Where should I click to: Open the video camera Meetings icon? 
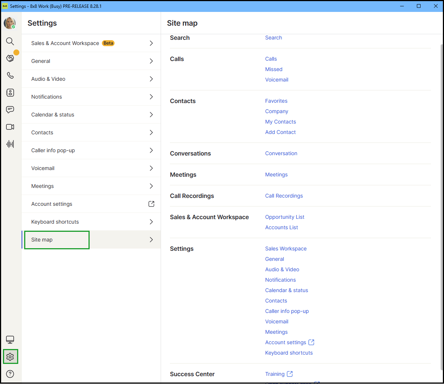[10, 127]
